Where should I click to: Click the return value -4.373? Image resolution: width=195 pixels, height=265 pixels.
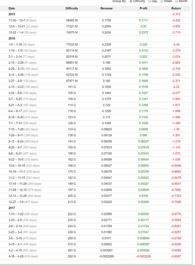tap(176, 14)
